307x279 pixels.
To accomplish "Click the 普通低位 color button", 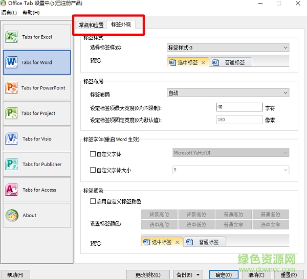I will (x=271, y=215).
